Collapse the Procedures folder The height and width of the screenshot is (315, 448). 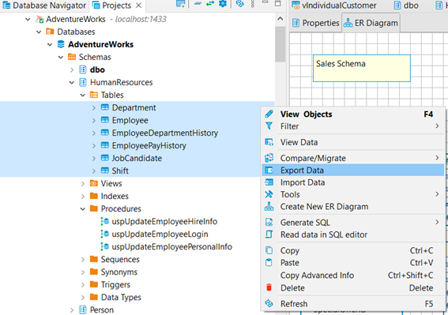click(x=83, y=209)
